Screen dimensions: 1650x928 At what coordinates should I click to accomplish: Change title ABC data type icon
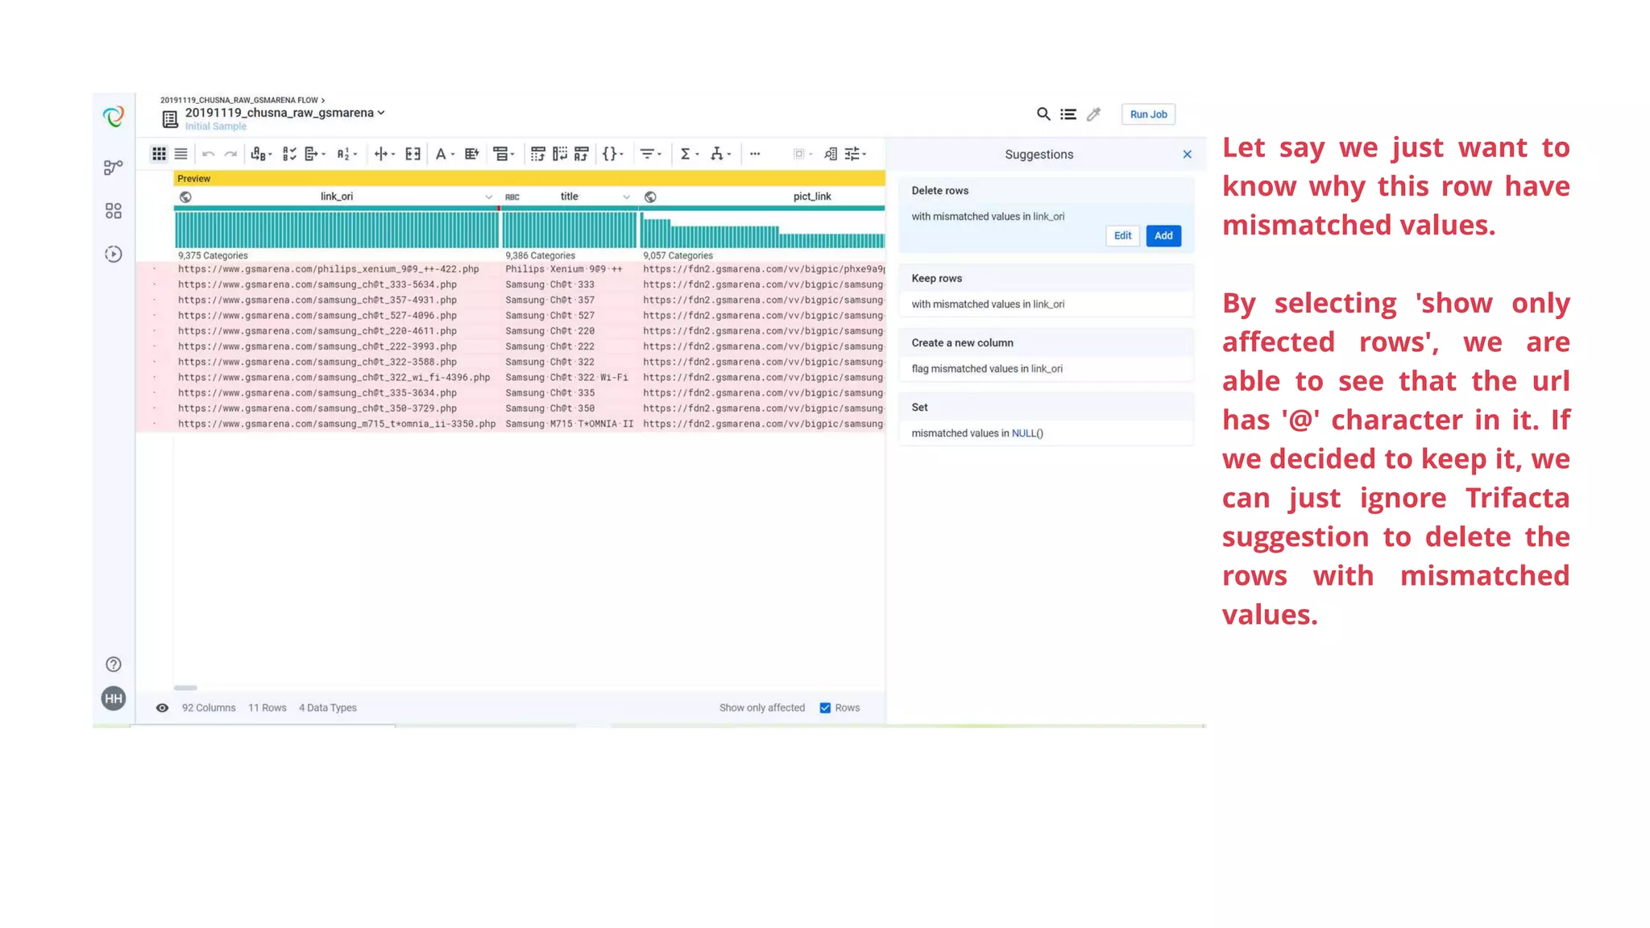tap(512, 197)
